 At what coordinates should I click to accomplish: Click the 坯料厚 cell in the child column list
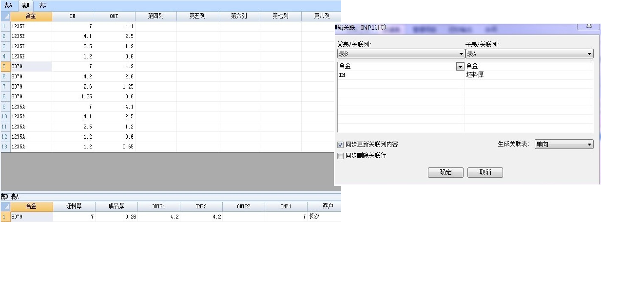click(528, 75)
